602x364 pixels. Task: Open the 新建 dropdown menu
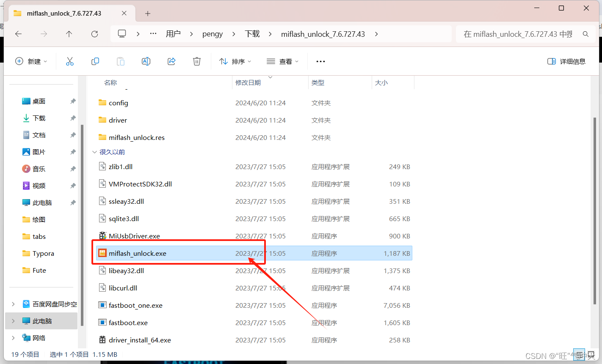point(31,61)
